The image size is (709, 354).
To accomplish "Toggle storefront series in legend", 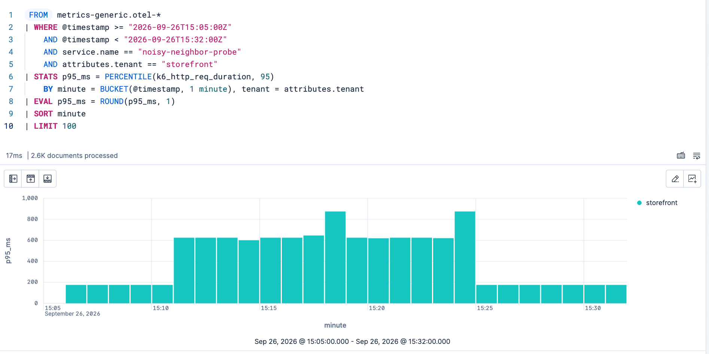I will pyautogui.click(x=639, y=203).
